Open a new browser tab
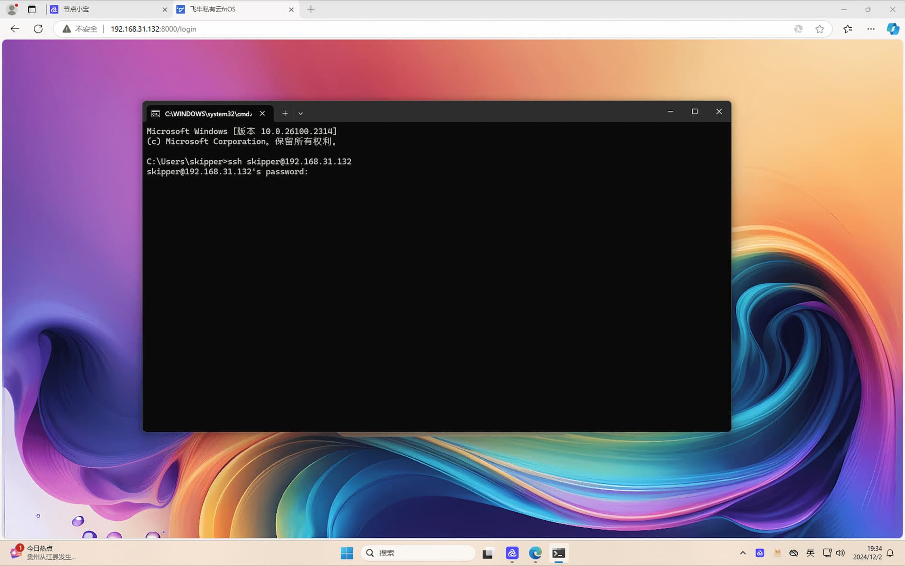905x566 pixels. click(311, 9)
